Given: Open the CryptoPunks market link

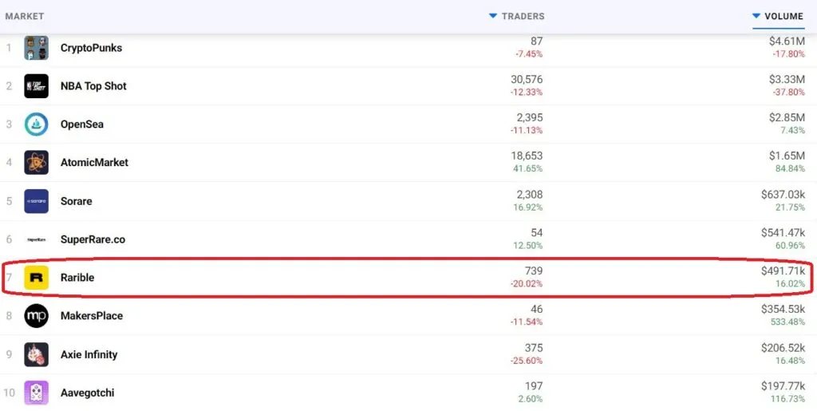Looking at the screenshot, I should tap(91, 48).
